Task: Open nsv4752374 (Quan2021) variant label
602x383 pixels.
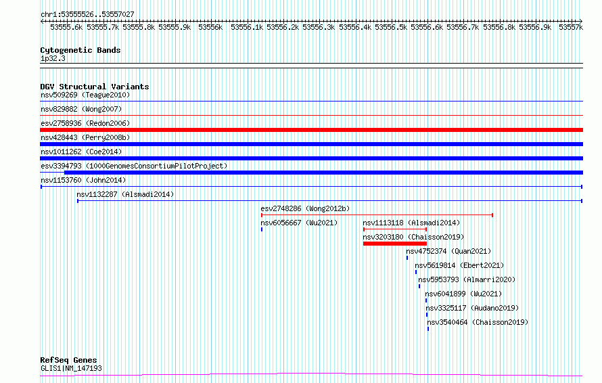Action: 448,251
